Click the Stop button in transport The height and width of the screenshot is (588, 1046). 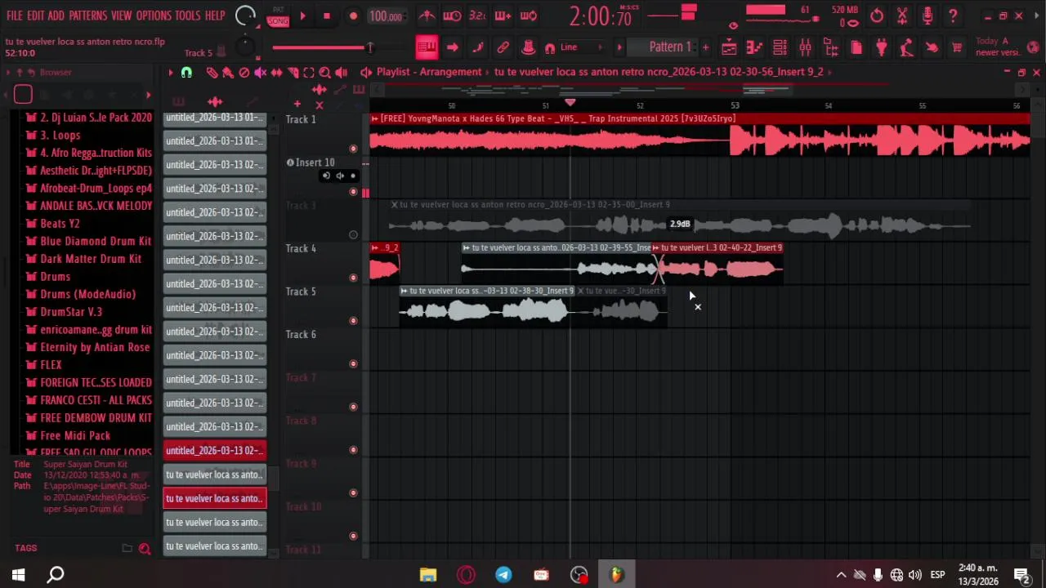click(327, 16)
